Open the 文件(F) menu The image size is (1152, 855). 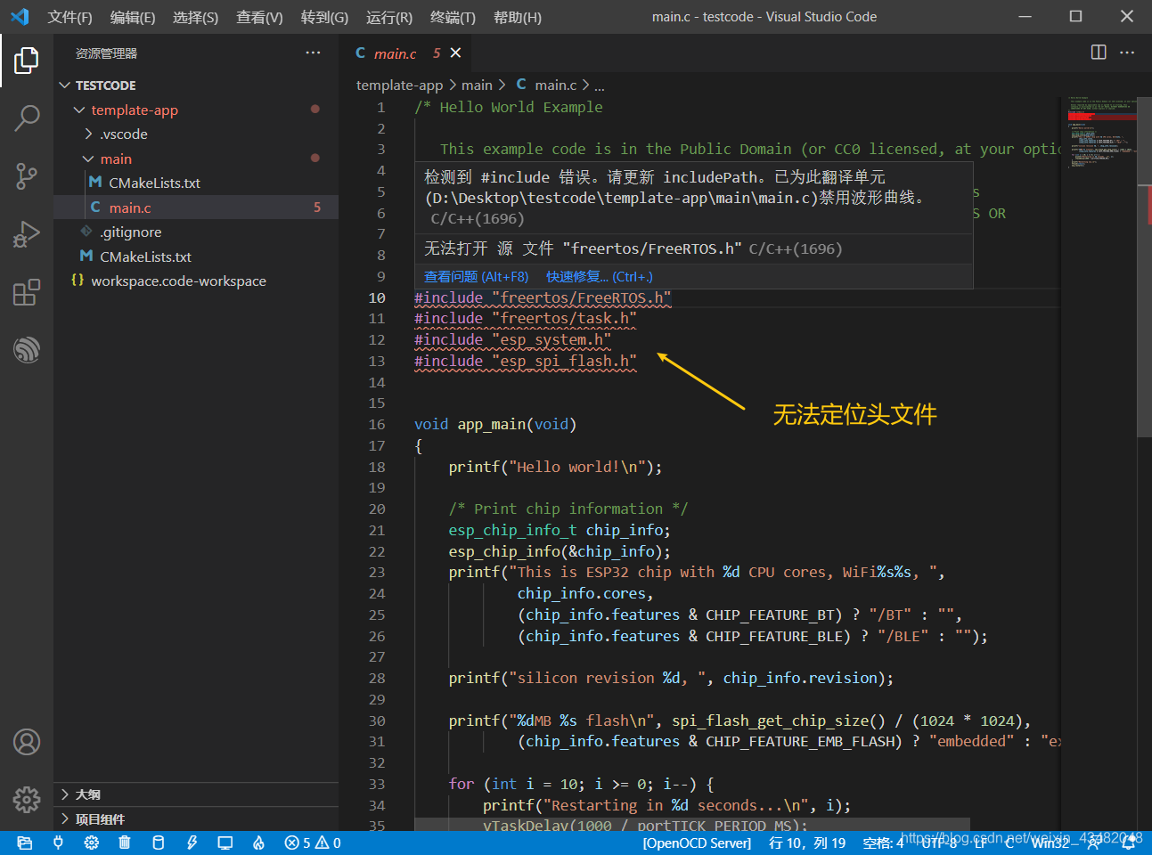point(69,17)
